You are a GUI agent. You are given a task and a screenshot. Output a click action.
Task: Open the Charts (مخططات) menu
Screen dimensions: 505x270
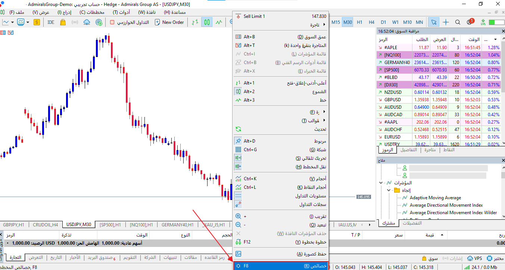pyautogui.click(x=92, y=12)
